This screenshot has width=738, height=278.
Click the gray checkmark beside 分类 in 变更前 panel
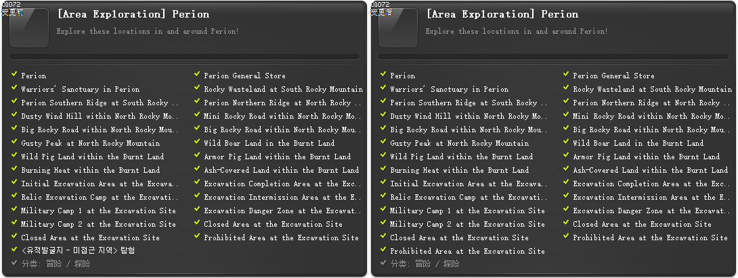point(15,264)
